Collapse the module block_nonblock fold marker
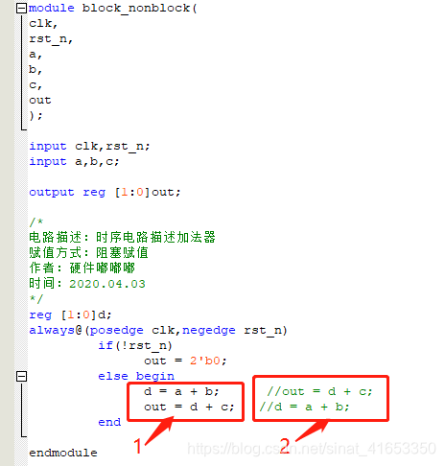This screenshot has height=466, width=445. (21, 9)
